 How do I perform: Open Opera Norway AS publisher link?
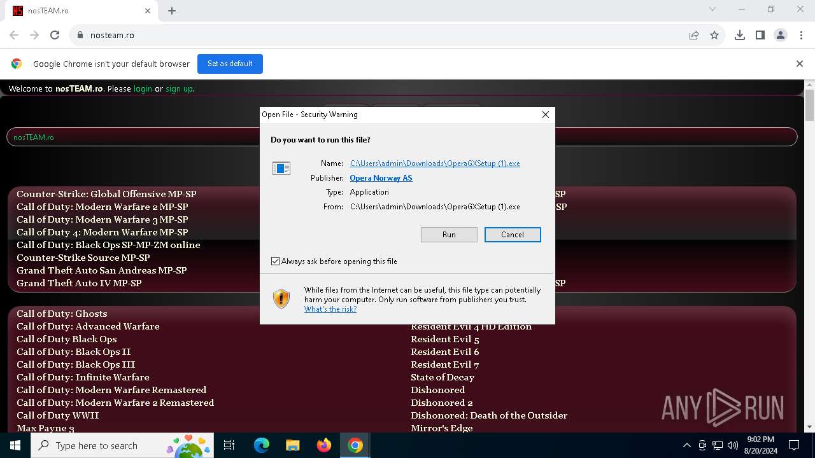click(x=381, y=178)
